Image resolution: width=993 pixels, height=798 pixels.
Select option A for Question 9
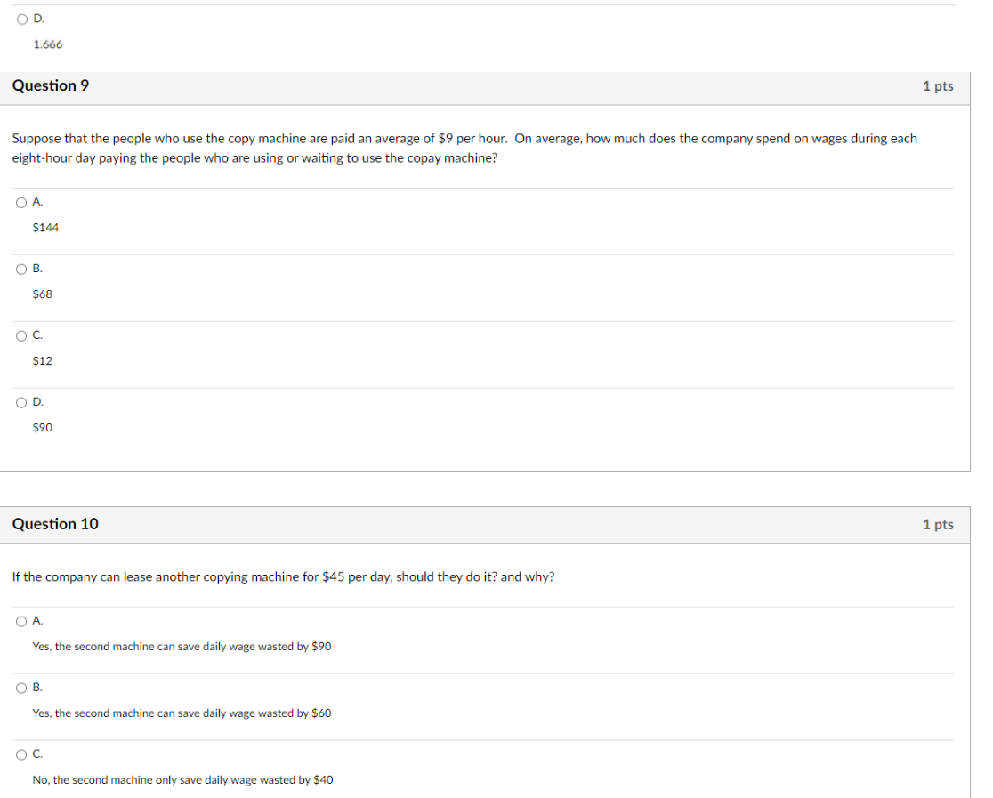click(x=21, y=203)
